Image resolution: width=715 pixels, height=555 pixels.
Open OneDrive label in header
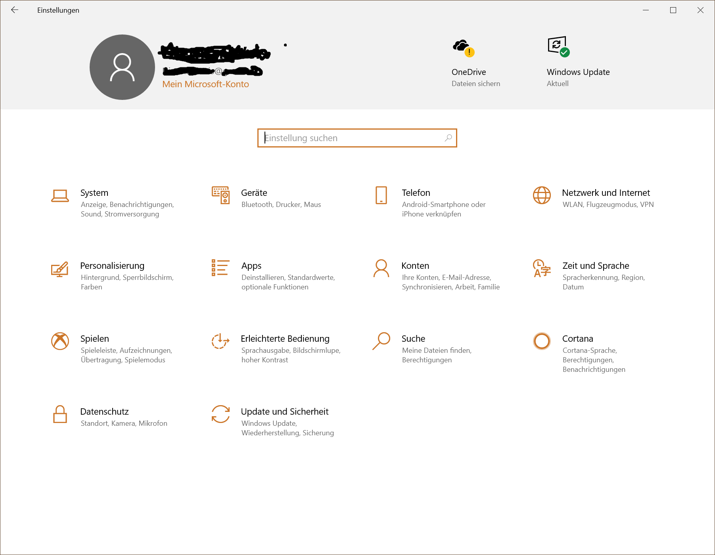(469, 72)
